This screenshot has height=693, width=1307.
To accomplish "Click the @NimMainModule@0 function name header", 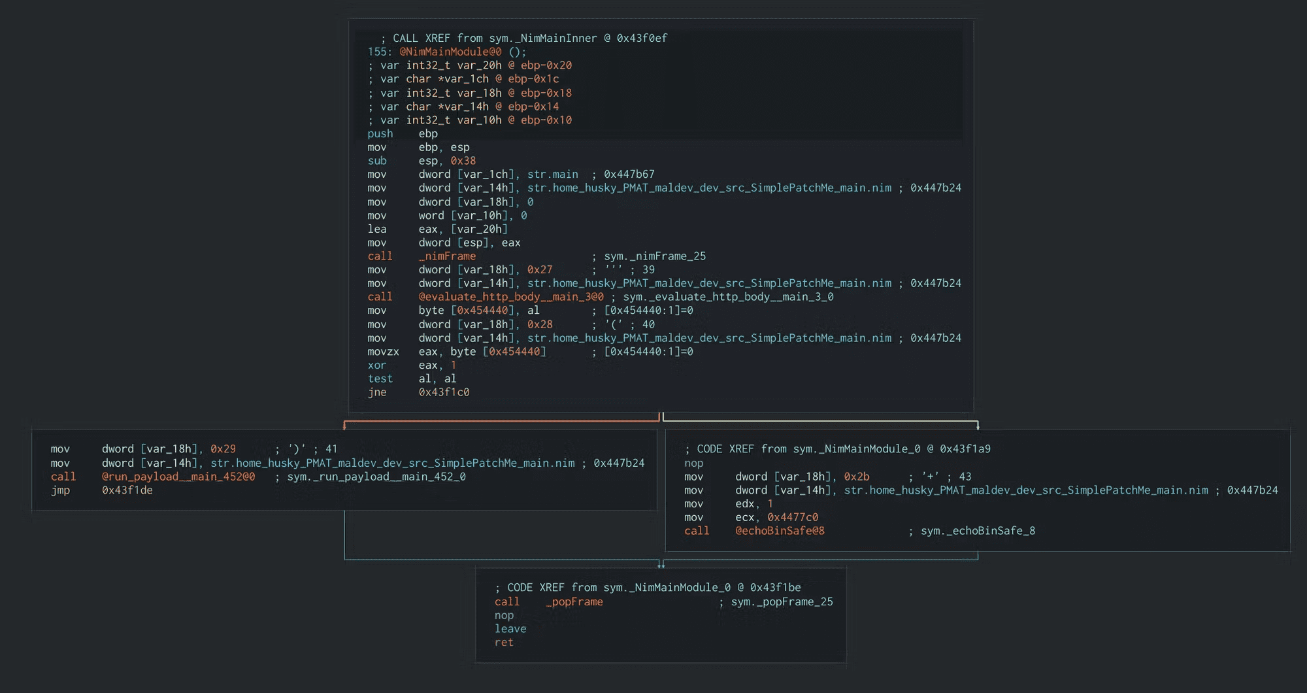I will coord(450,52).
